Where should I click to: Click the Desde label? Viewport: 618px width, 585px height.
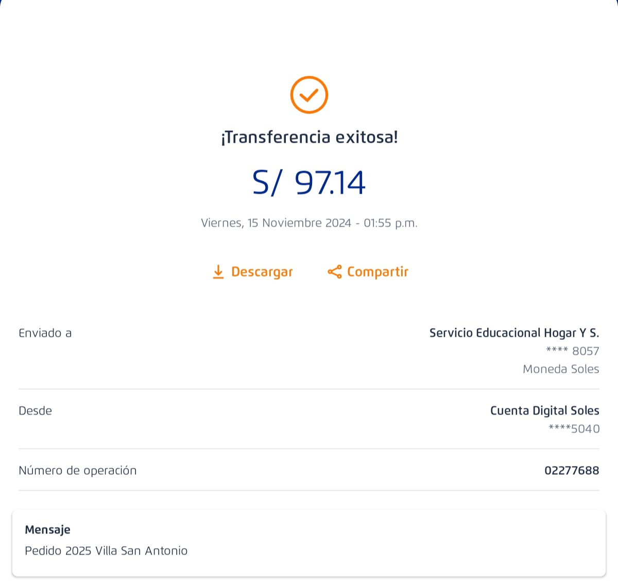(x=36, y=411)
